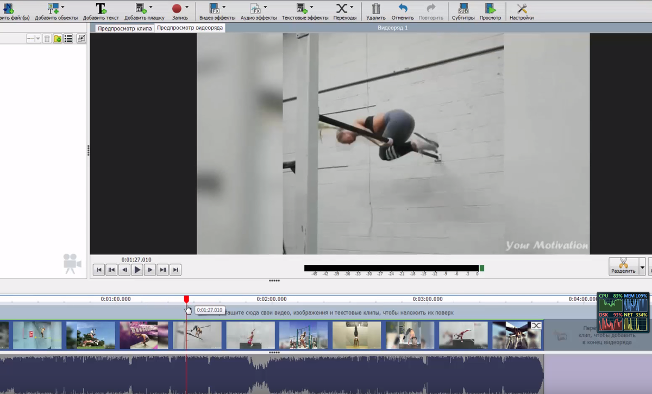Click the Добавить текст toolbar icon
652x394 pixels.
pyautogui.click(x=101, y=9)
